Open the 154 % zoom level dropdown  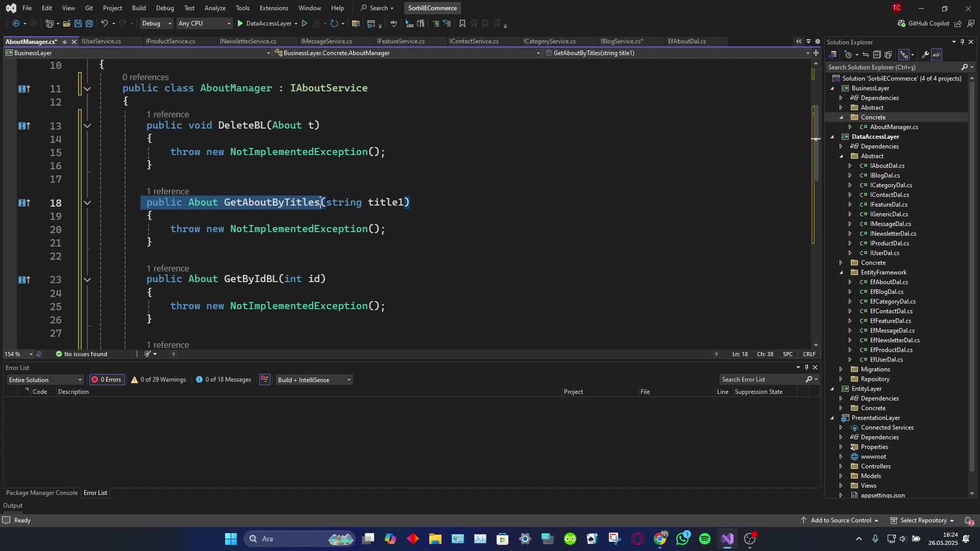(x=18, y=354)
